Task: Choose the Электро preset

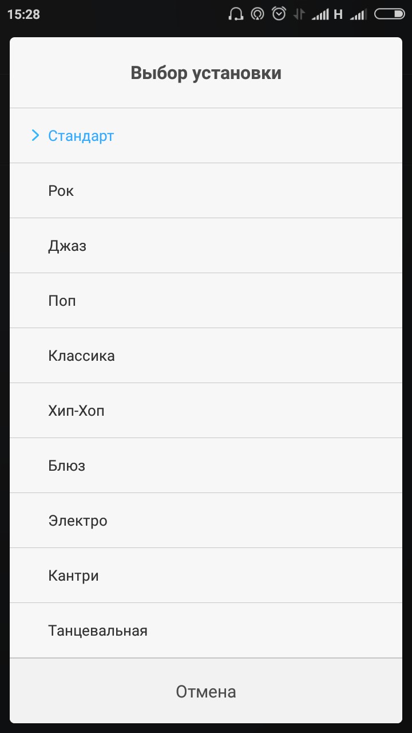Action: (206, 521)
